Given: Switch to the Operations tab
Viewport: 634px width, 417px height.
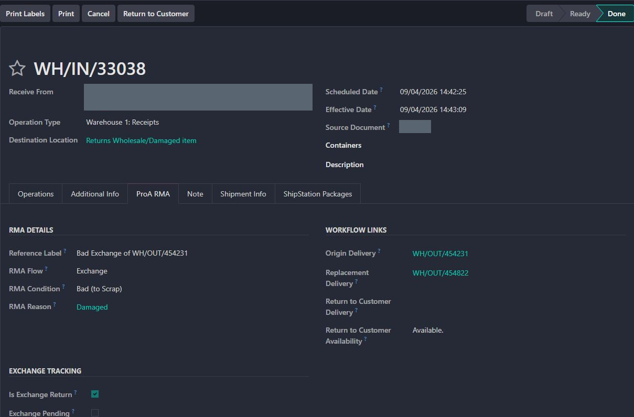Looking at the screenshot, I should point(36,194).
